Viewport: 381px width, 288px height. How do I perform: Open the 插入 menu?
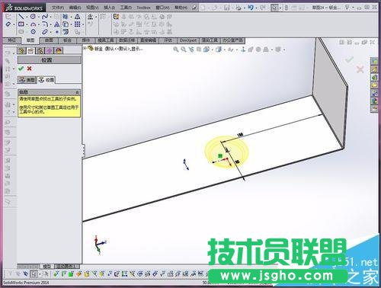[x=109, y=8]
